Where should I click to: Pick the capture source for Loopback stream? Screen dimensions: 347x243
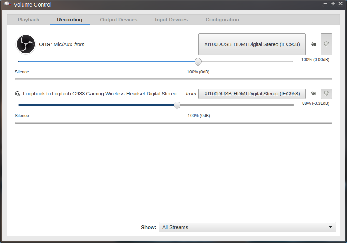tap(252, 94)
